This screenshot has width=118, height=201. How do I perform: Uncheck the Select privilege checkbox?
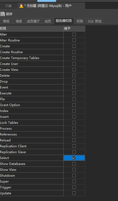74,158
